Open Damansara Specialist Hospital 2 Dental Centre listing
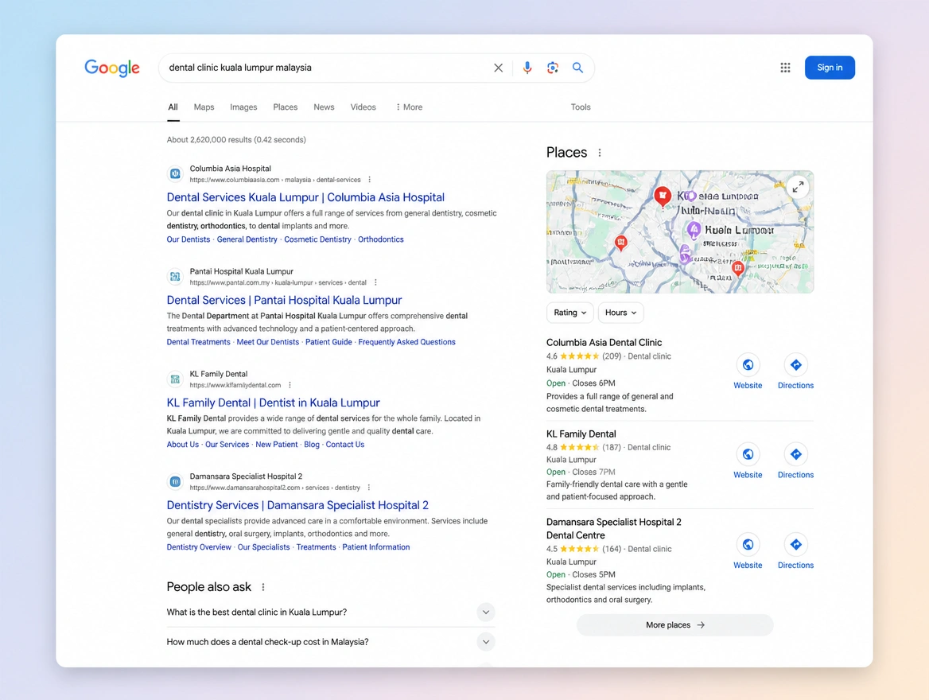 click(x=614, y=529)
